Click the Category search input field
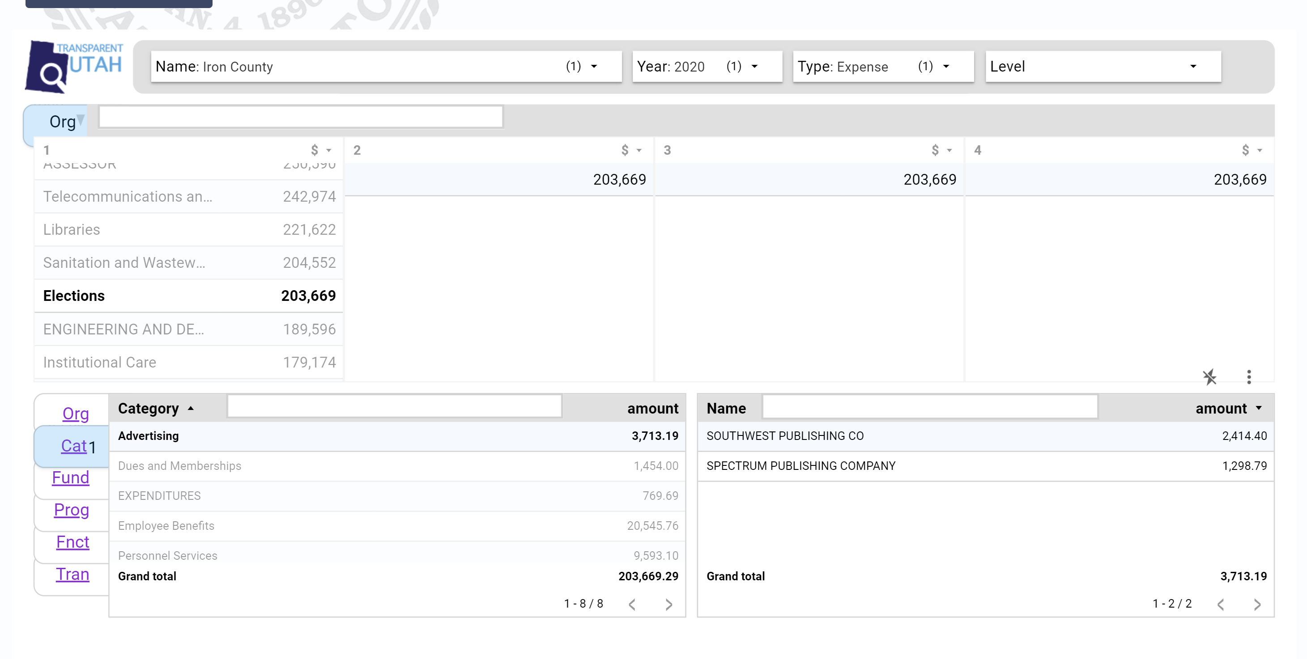This screenshot has width=1307, height=659. [394, 406]
